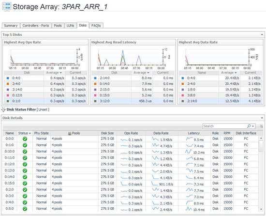266x216 pixels.
Task: Click ops rate sparkline for disk 0:0:0
Action: point(124,140)
